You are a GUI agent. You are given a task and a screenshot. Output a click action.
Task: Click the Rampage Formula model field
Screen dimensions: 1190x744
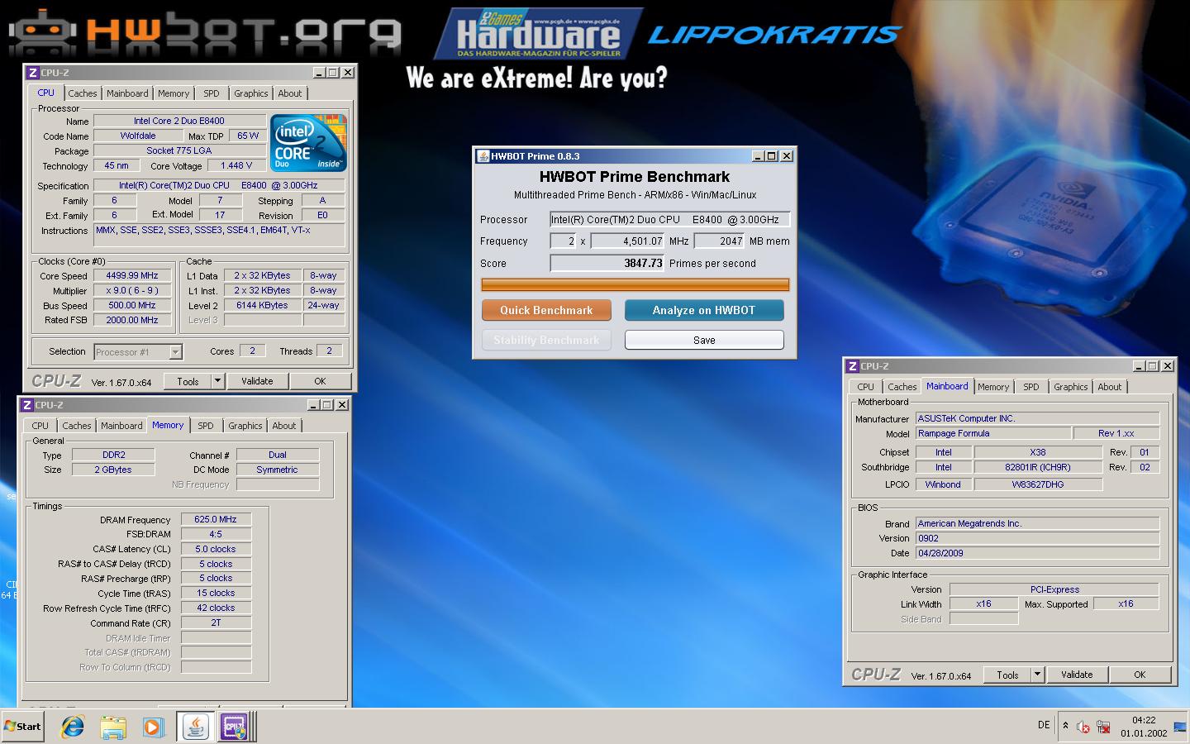click(992, 433)
